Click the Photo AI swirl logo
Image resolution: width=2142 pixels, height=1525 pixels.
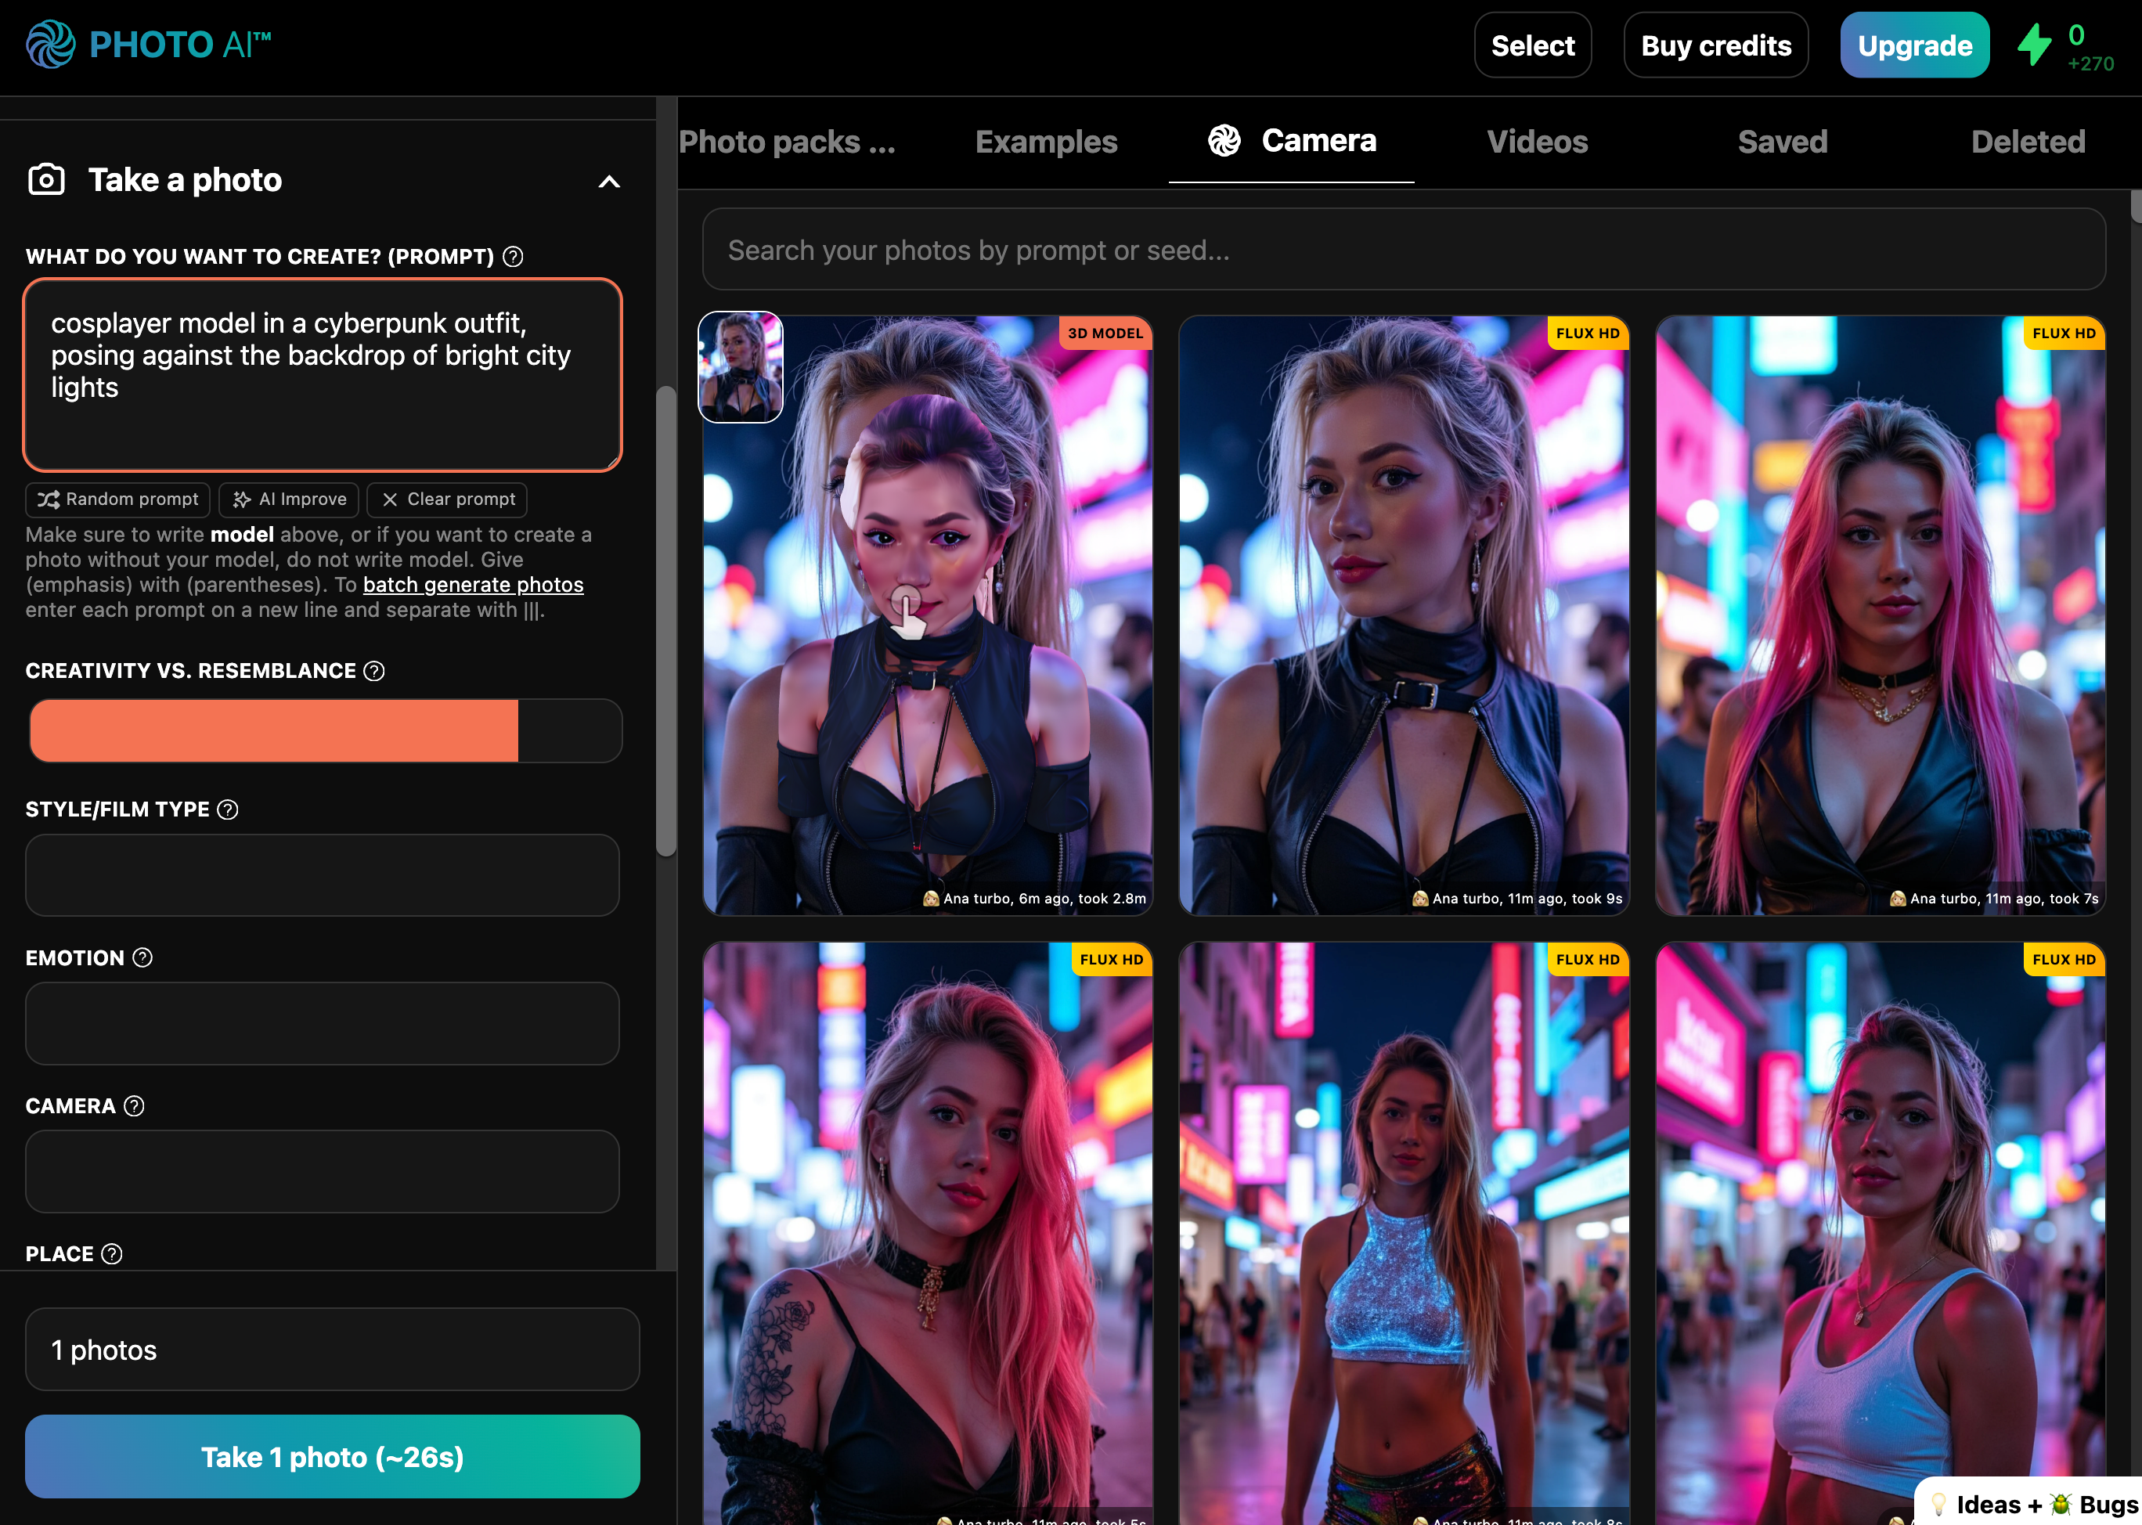click(x=50, y=44)
